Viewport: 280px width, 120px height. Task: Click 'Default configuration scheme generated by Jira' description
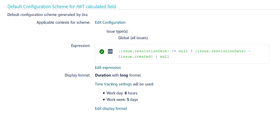coord(48,15)
